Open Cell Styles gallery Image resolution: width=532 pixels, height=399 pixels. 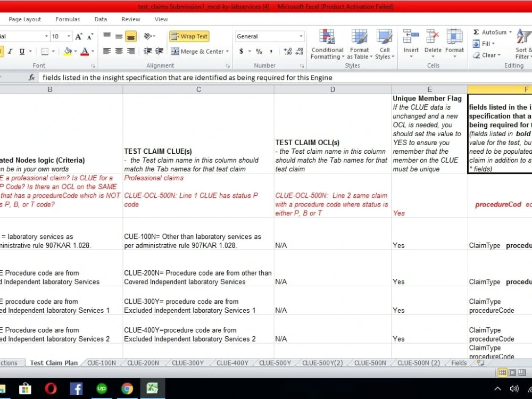pos(385,45)
